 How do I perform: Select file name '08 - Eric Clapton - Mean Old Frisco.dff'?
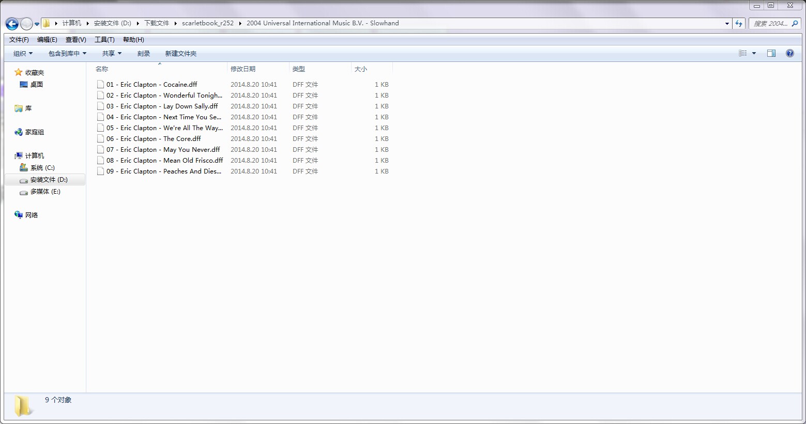tap(165, 161)
